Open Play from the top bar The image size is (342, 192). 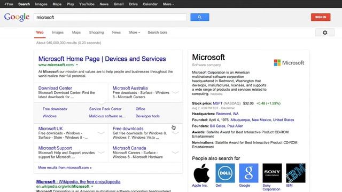coord(70,4)
